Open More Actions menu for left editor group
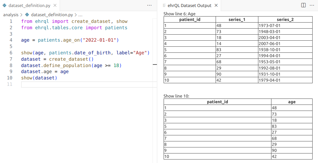The image size is (318, 163). coord(149,5)
